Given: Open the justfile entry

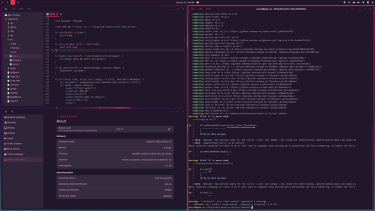Looking at the screenshot, I should click(23, 89).
